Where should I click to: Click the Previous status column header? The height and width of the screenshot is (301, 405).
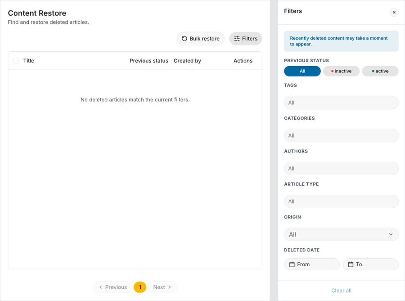coord(149,60)
